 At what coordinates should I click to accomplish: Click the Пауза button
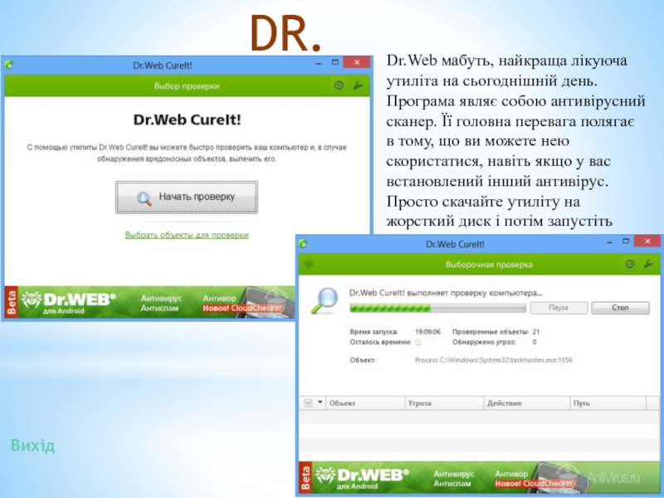(x=559, y=308)
